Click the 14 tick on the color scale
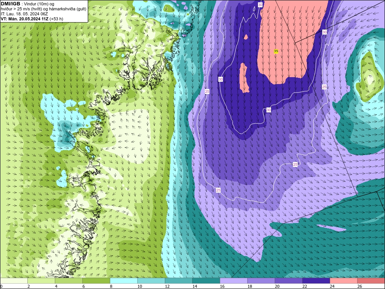The image size is (385, 289). click(x=195, y=286)
